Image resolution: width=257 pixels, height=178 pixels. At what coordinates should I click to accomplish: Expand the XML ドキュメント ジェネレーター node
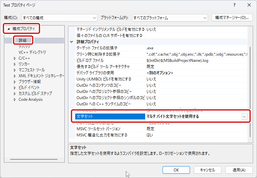coord(15,76)
